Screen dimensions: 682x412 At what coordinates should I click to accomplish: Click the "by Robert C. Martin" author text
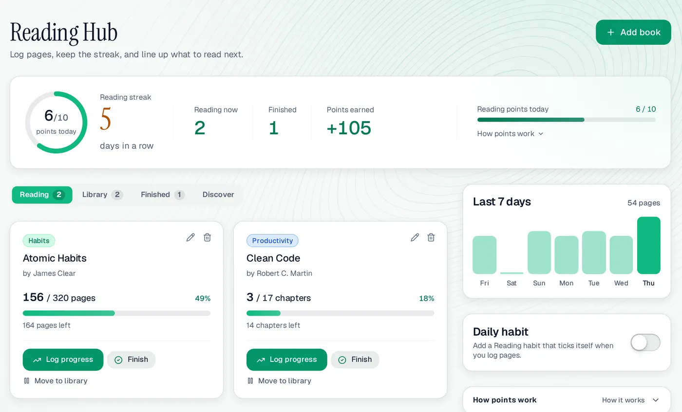pyautogui.click(x=279, y=273)
